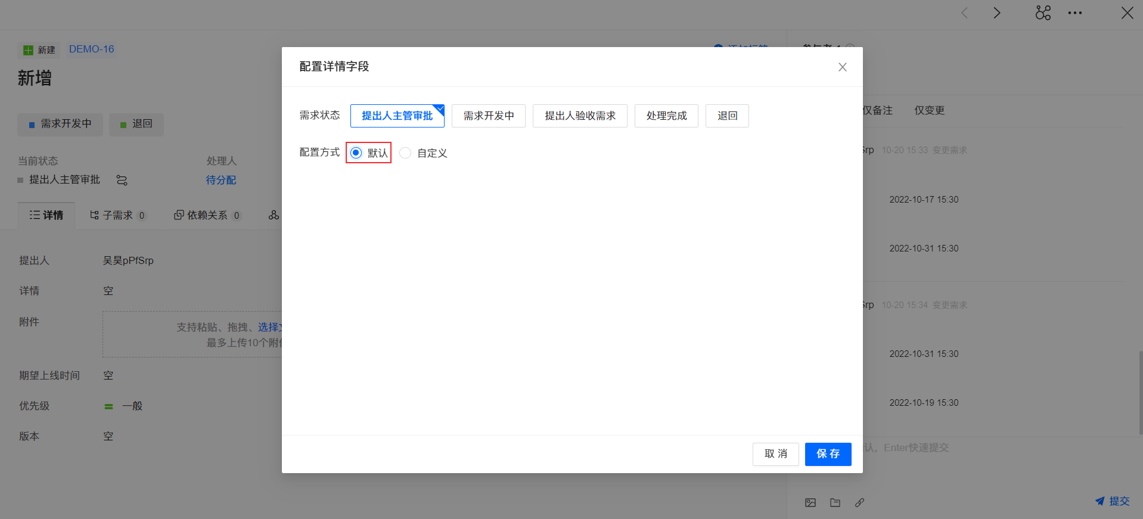Go to previous item arrow
Screen dimensions: 1143x519
[965, 13]
